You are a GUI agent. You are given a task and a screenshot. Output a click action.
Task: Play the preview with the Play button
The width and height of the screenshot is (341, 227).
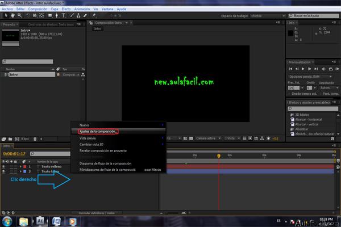pos(303,69)
